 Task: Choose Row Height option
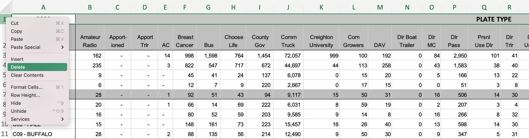(x=37, y=95)
